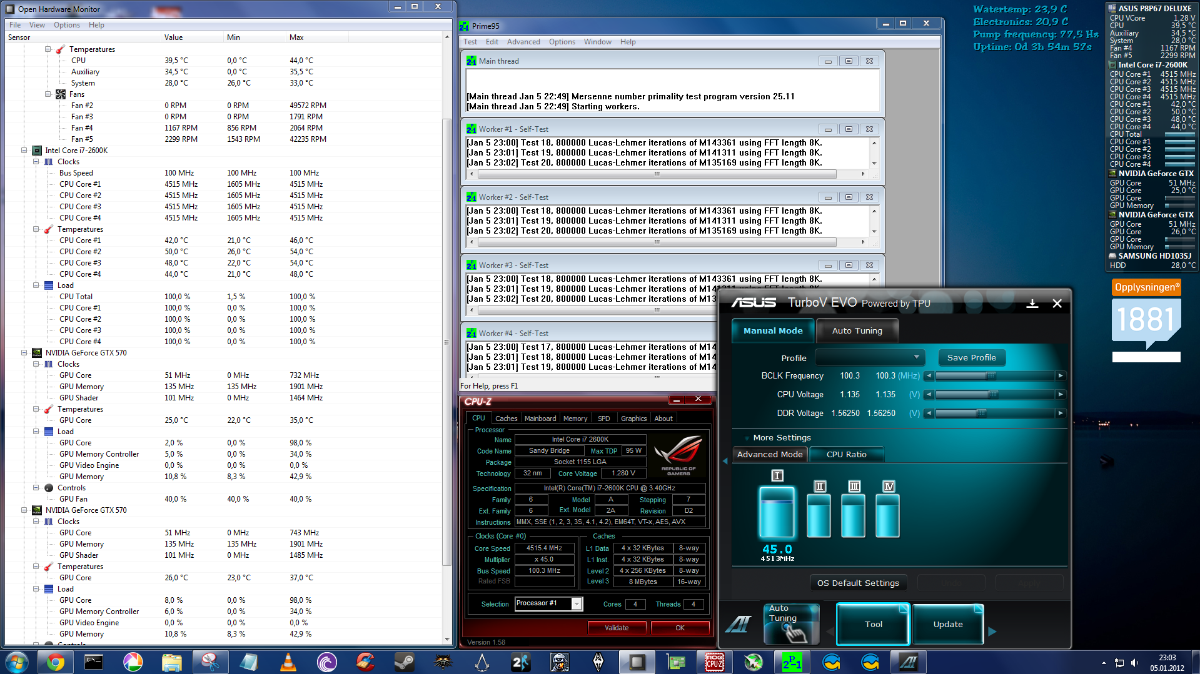Click the Windows Start orb

(17, 662)
